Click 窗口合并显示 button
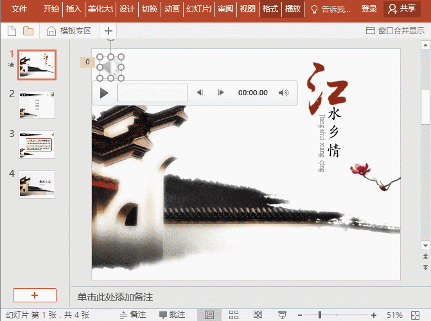431x321 pixels. tap(395, 31)
